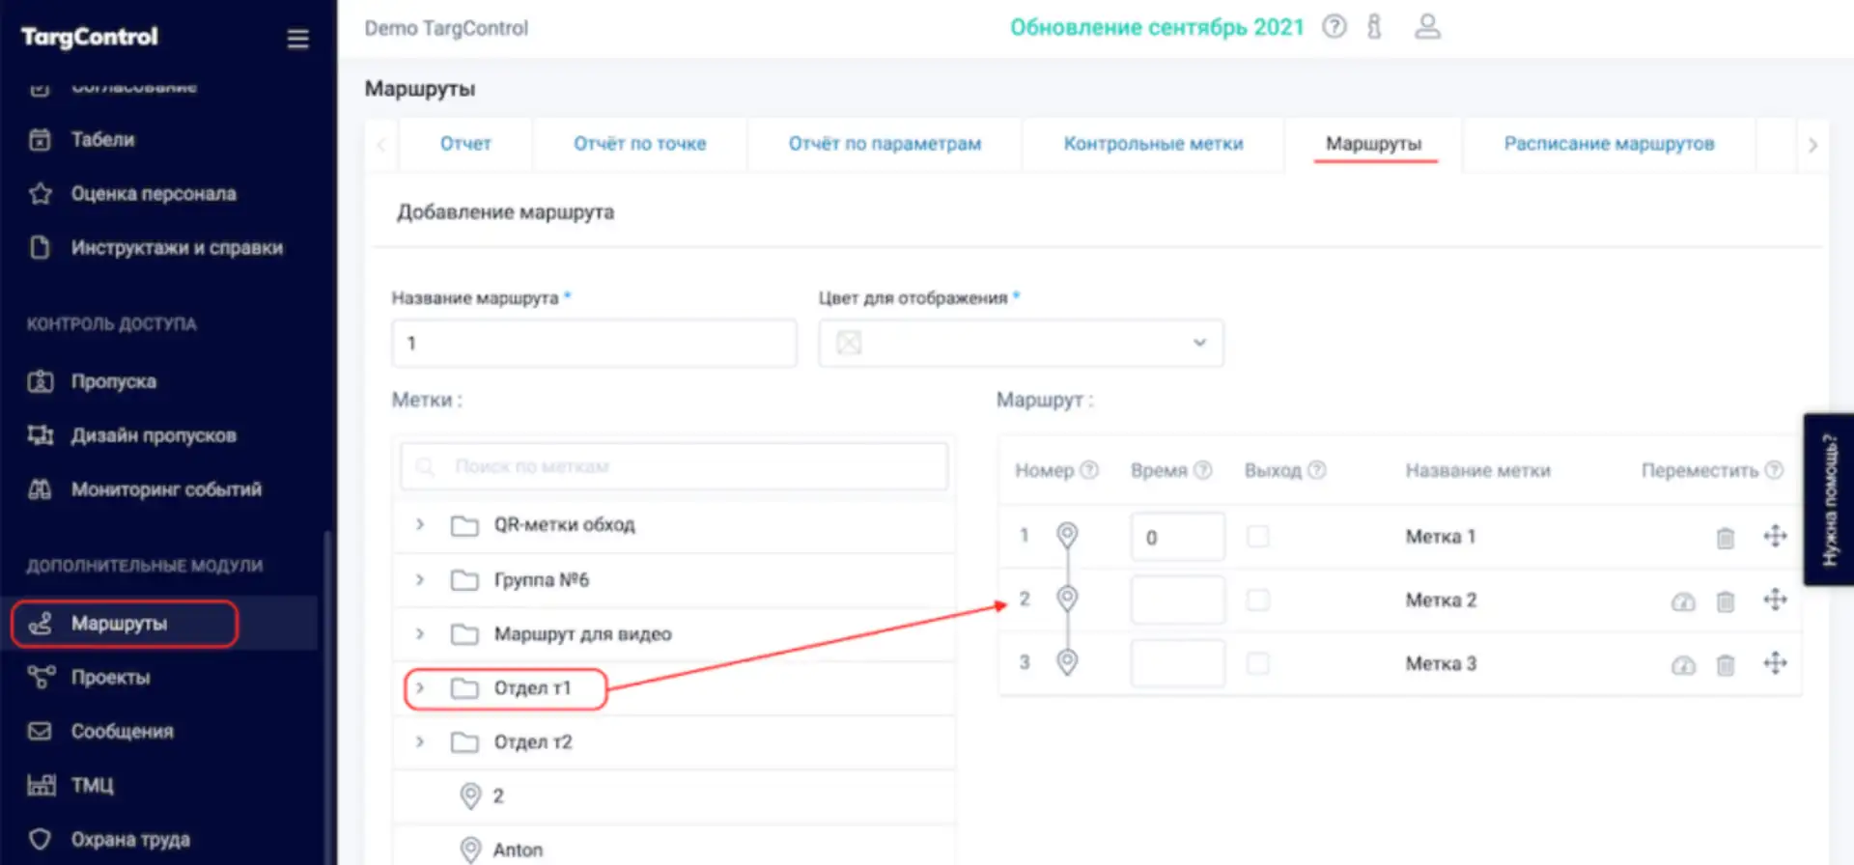The image size is (1854, 865).
Task: Open the Цвет для отображения dropdown
Action: (x=1021, y=343)
